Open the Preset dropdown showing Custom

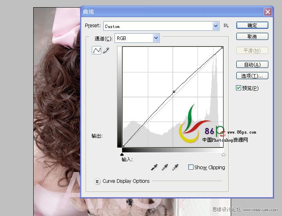click(161, 26)
